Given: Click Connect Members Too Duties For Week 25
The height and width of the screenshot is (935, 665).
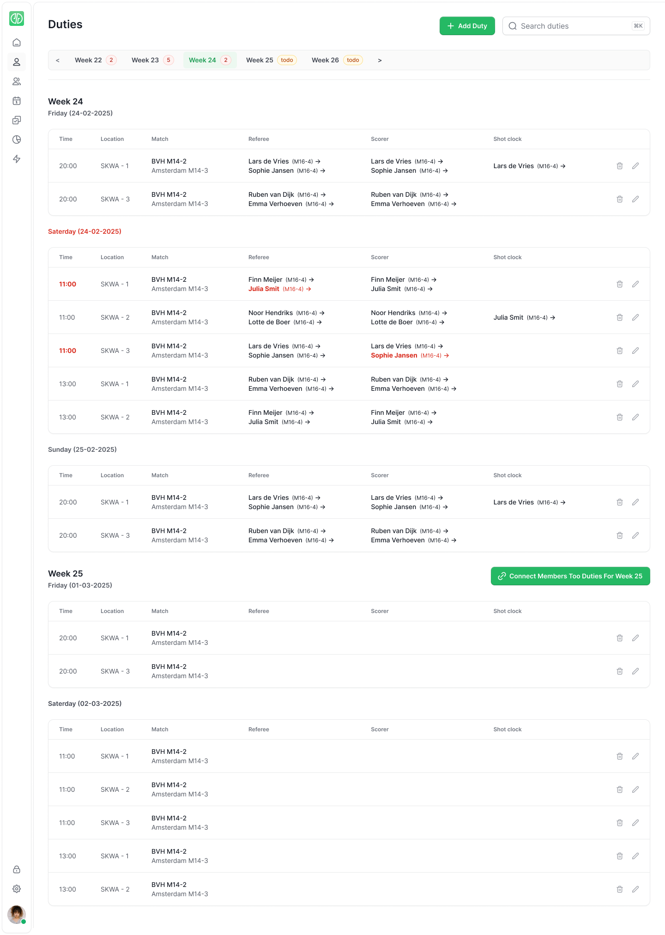Looking at the screenshot, I should point(570,576).
